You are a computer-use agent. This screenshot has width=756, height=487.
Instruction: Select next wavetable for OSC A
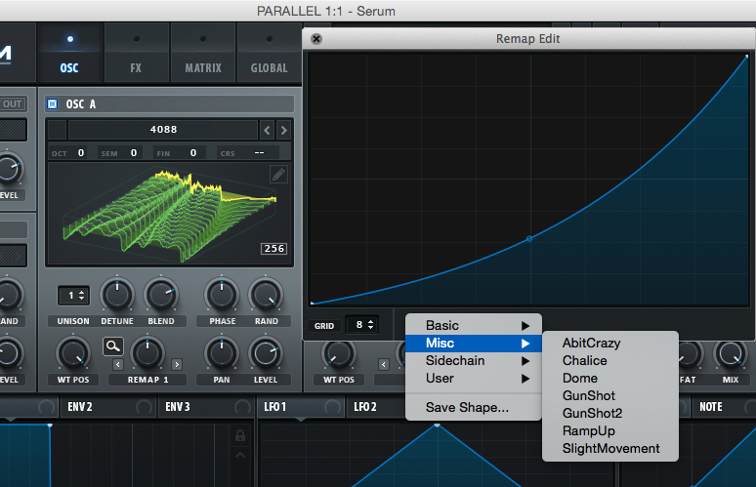(283, 130)
